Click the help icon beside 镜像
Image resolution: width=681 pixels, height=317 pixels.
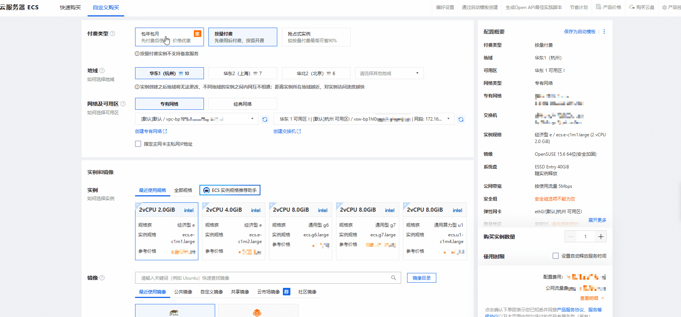[x=102, y=278]
